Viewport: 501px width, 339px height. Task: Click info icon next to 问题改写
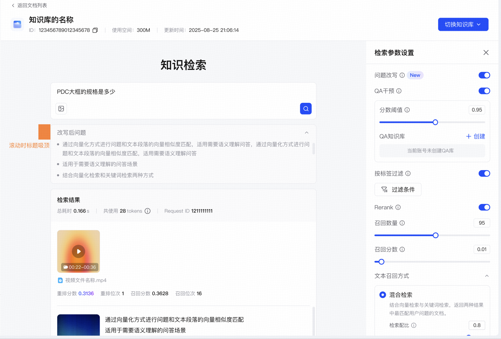(x=402, y=75)
